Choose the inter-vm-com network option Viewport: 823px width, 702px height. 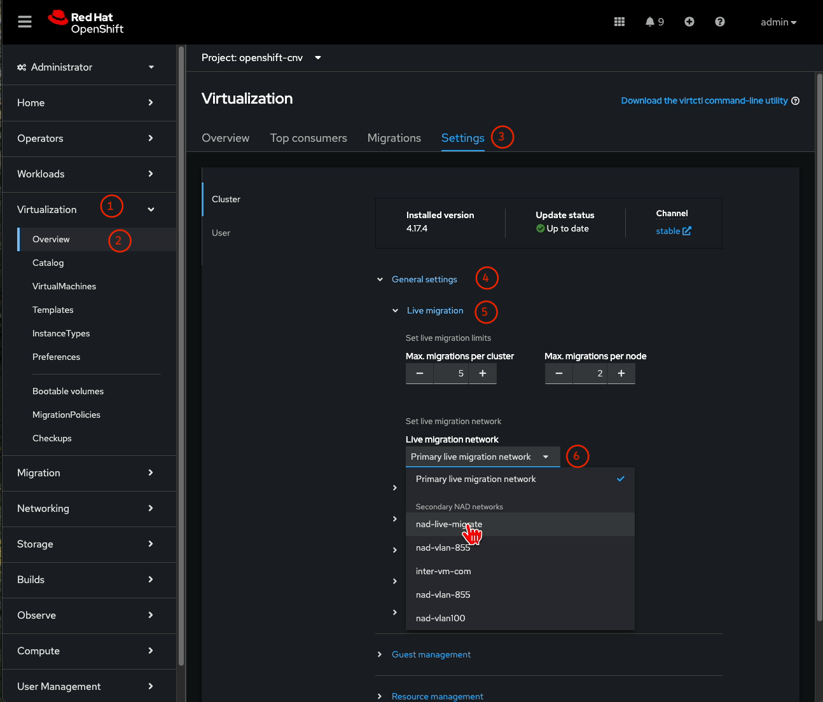443,571
